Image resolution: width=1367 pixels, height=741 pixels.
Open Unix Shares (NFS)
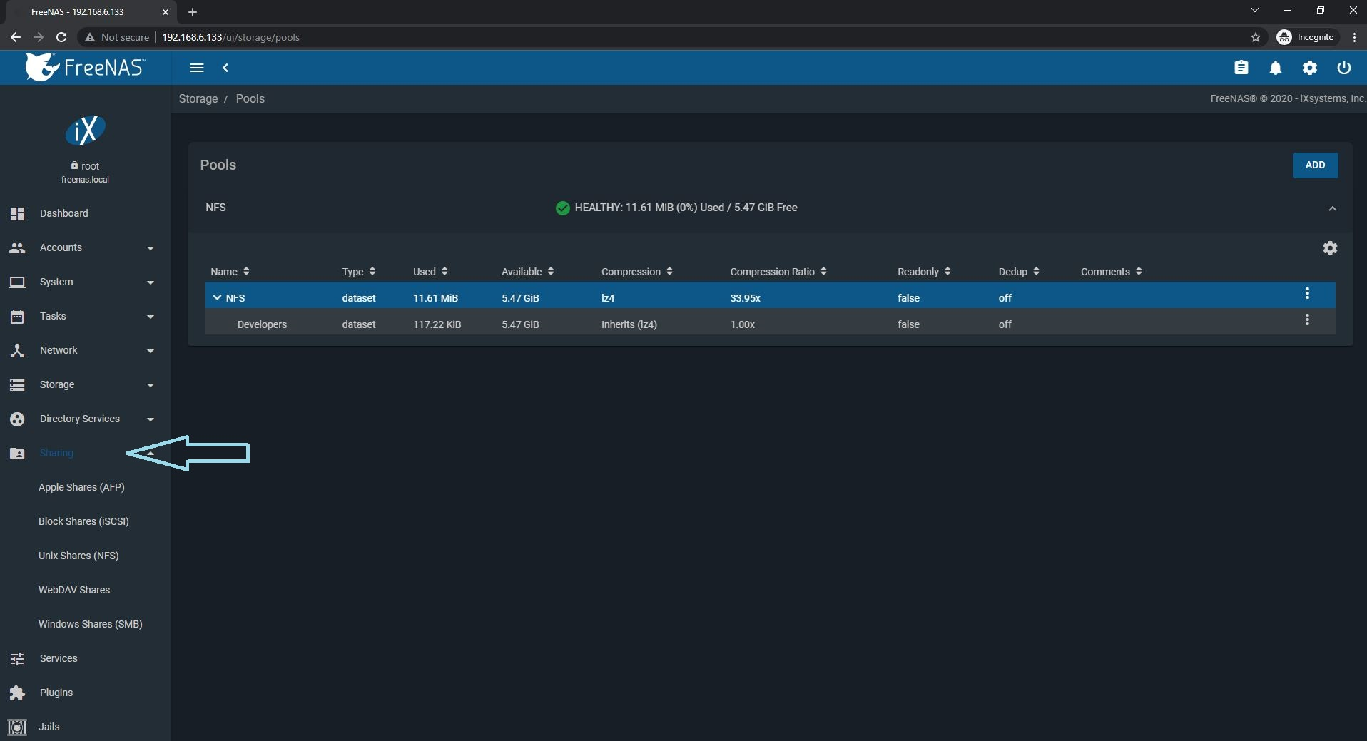[x=78, y=556]
